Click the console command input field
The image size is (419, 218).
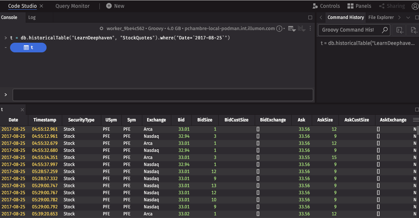163,95
